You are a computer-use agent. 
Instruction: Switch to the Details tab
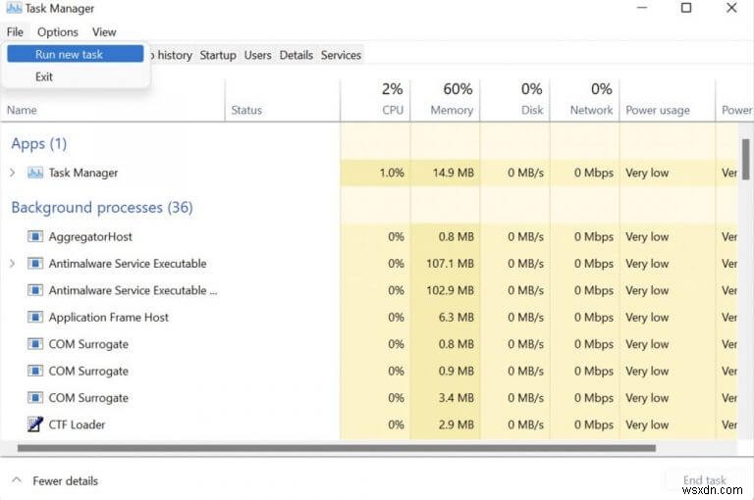pyautogui.click(x=296, y=55)
